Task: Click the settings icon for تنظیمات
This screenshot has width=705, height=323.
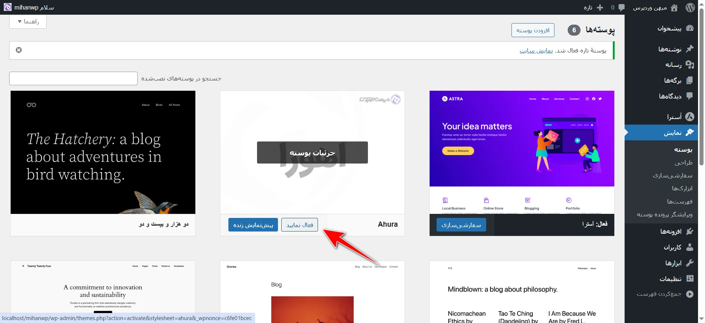Action: pyautogui.click(x=690, y=279)
